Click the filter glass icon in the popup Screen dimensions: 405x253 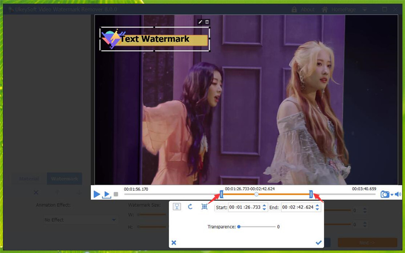[x=176, y=206]
